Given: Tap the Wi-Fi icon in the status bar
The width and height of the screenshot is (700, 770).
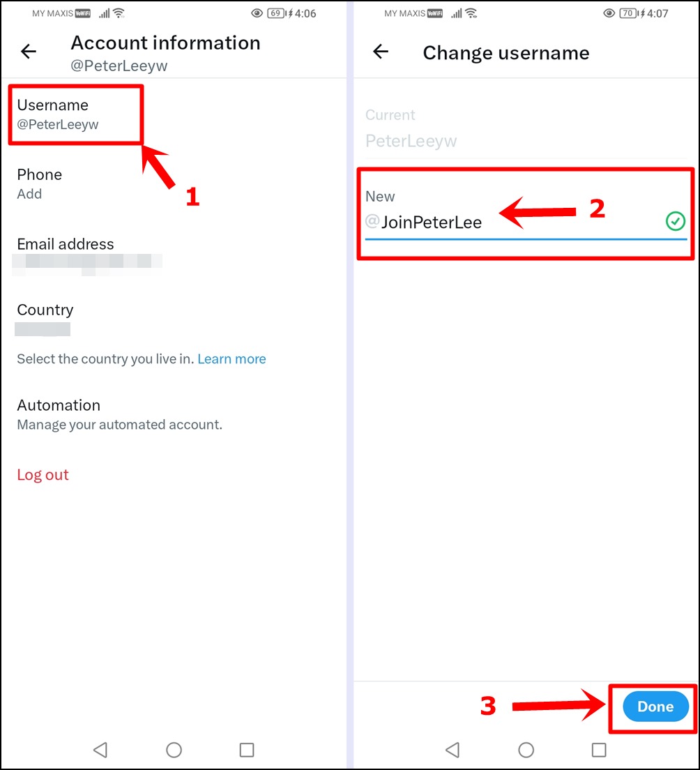Looking at the screenshot, I should coord(119,12).
